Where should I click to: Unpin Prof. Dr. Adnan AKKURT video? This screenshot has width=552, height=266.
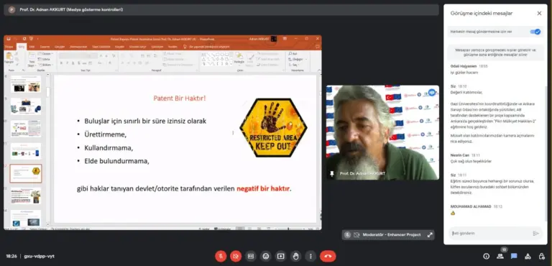(331, 173)
